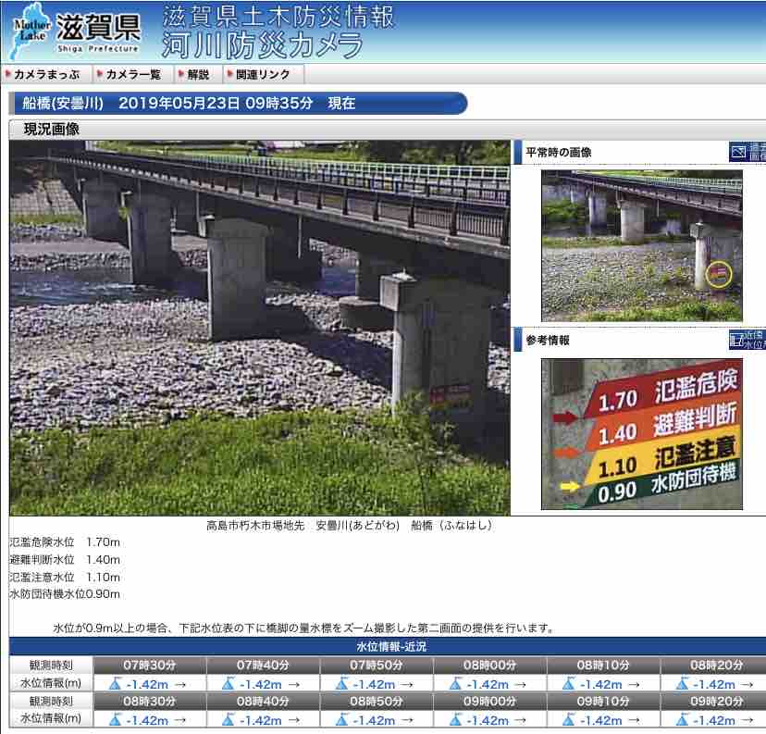Click the water gauge icon under 09時00分

click(455, 719)
